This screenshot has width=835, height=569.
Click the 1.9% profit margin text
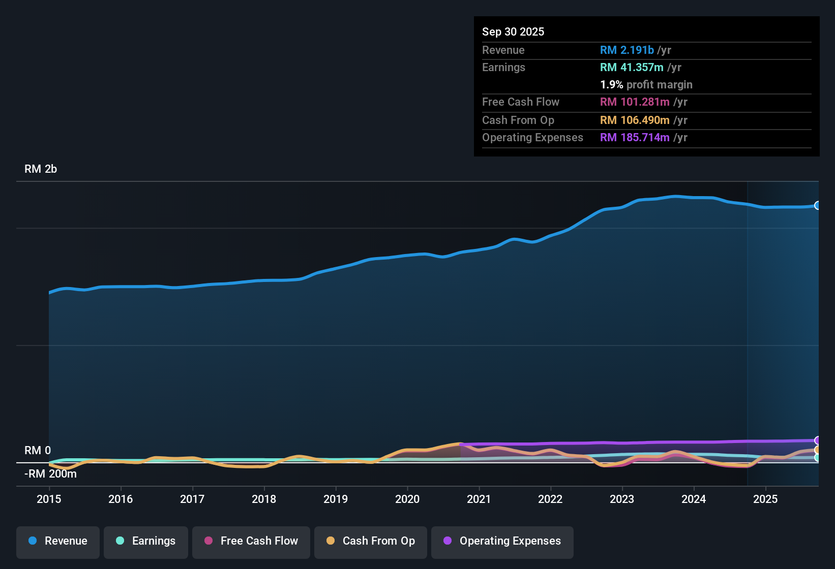(x=646, y=85)
